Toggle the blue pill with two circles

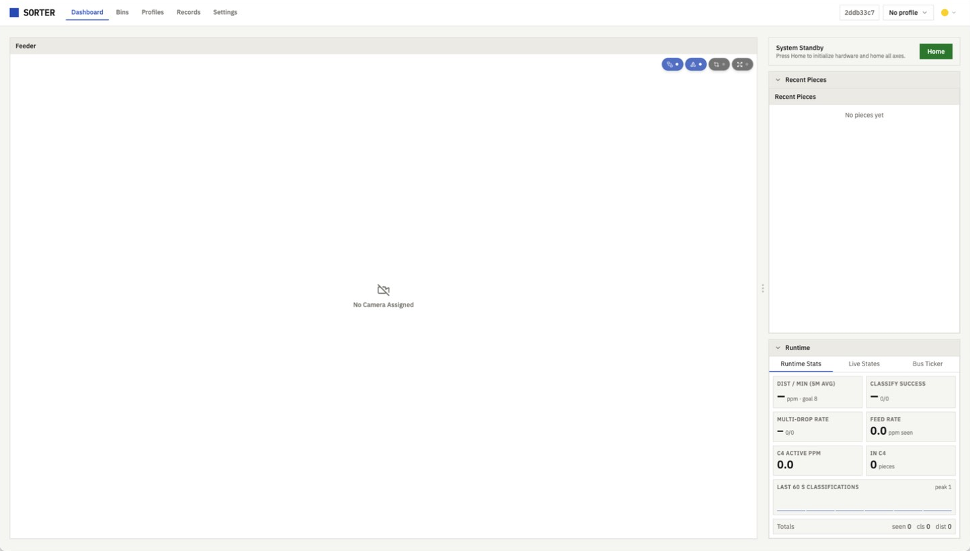point(672,65)
